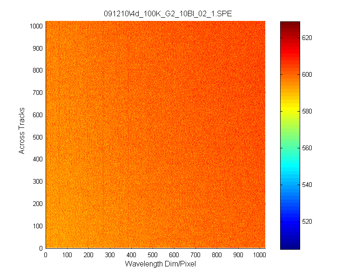
Task: Click x-axis tick label 800
Action: (216, 255)
